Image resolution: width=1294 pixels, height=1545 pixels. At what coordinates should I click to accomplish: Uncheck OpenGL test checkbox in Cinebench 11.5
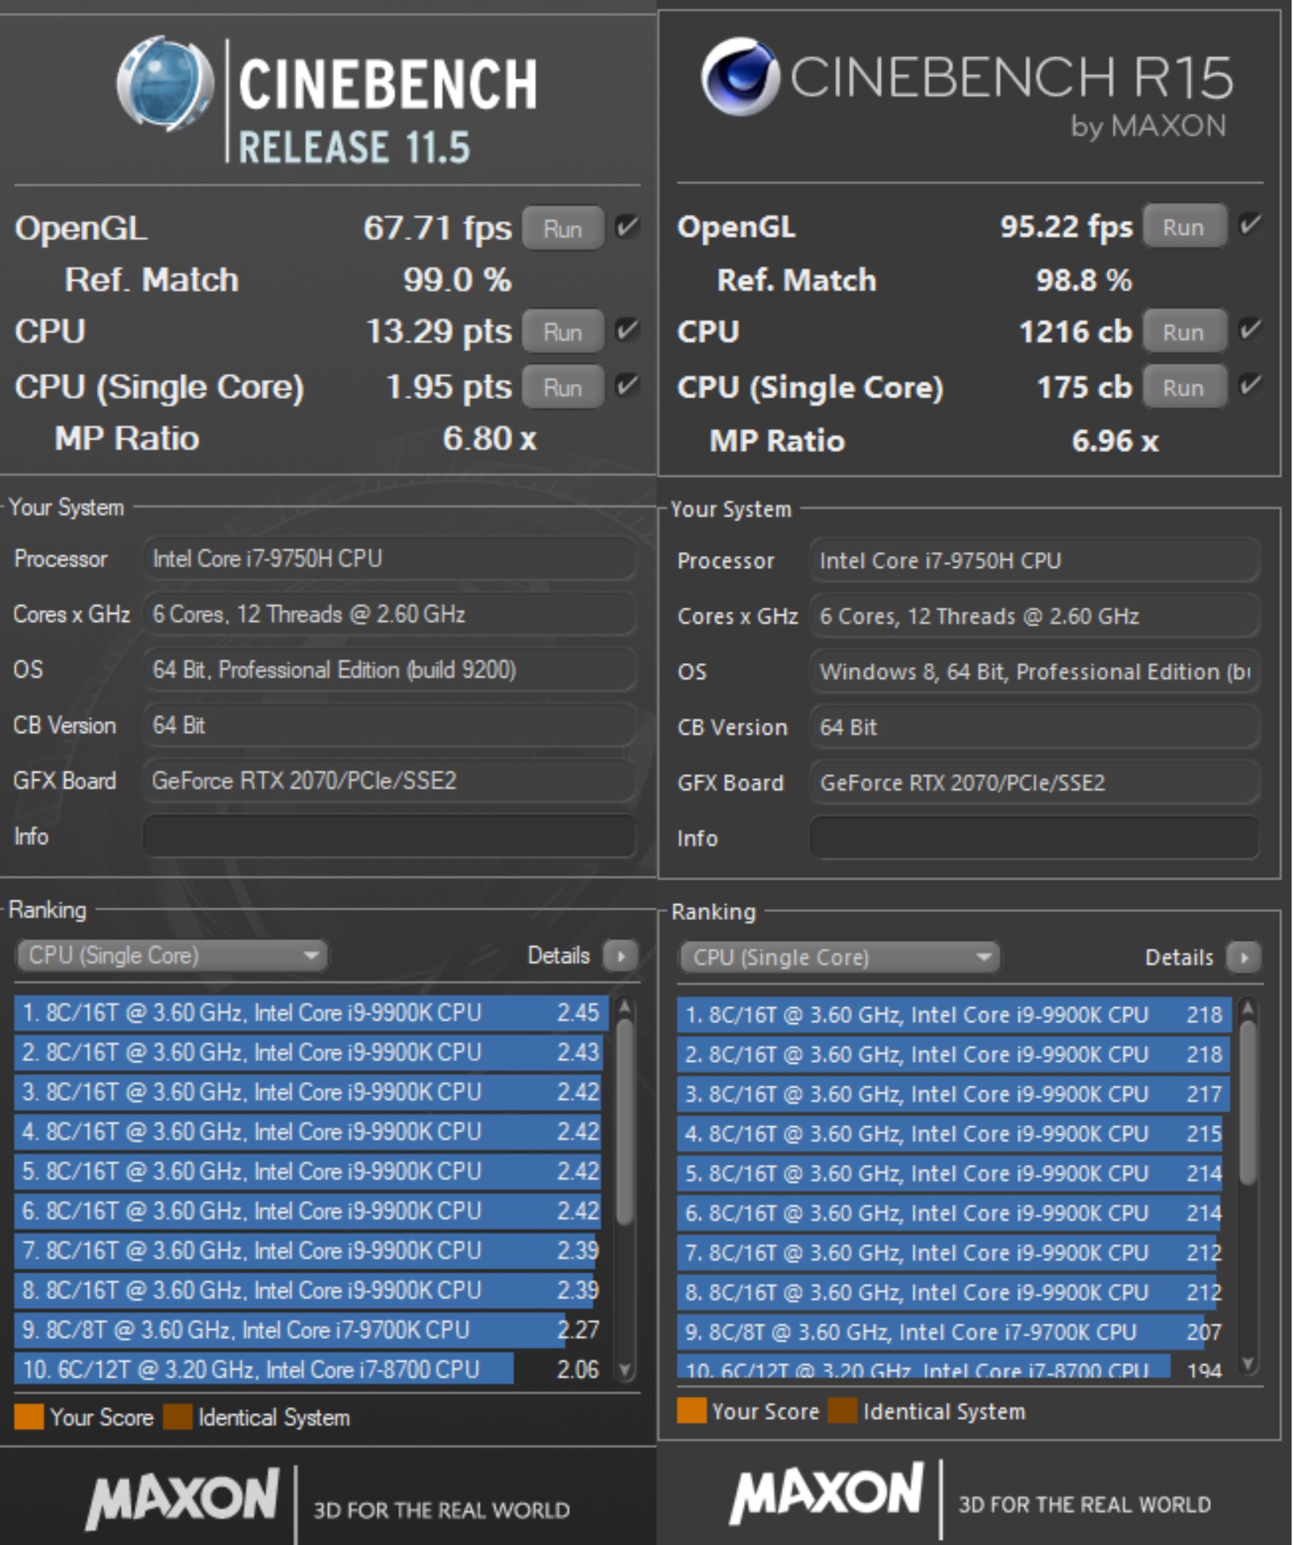627,228
